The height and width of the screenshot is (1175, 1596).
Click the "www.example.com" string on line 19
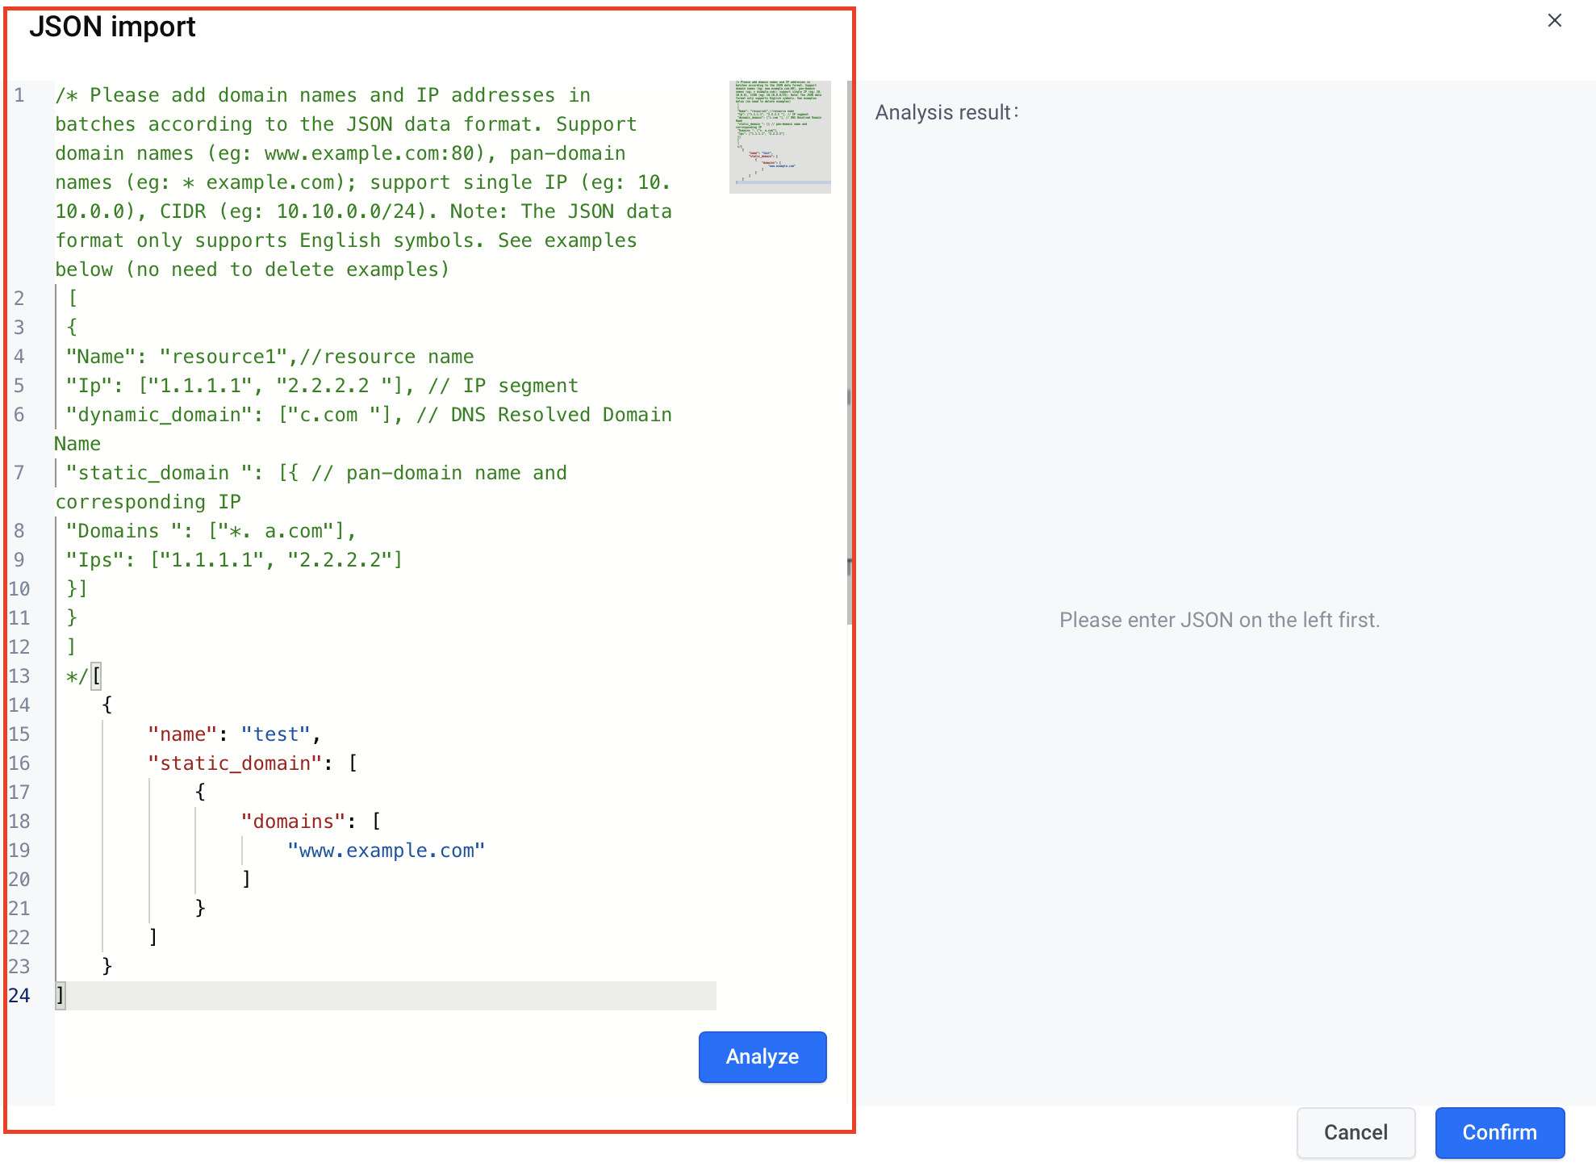(x=386, y=850)
